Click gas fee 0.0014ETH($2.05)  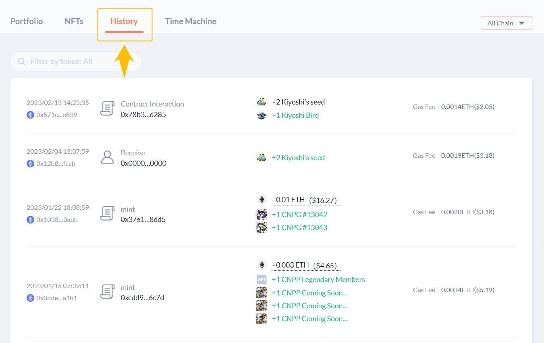point(468,107)
